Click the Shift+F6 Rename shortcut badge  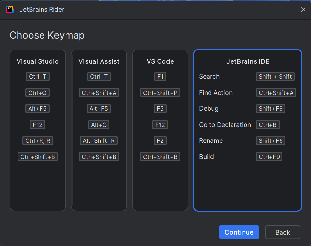point(270,141)
